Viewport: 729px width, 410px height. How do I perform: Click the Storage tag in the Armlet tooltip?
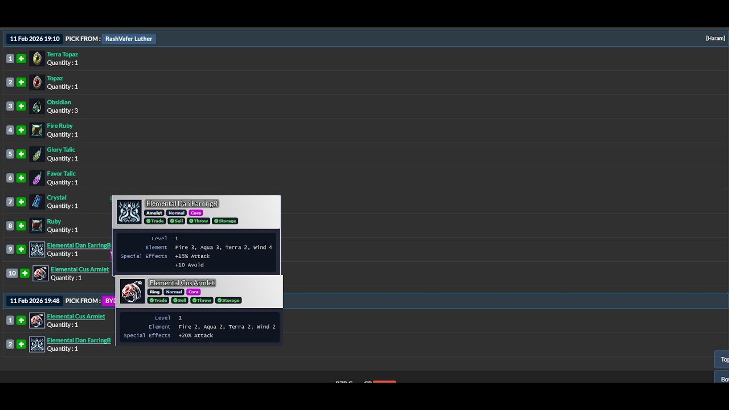(228, 300)
